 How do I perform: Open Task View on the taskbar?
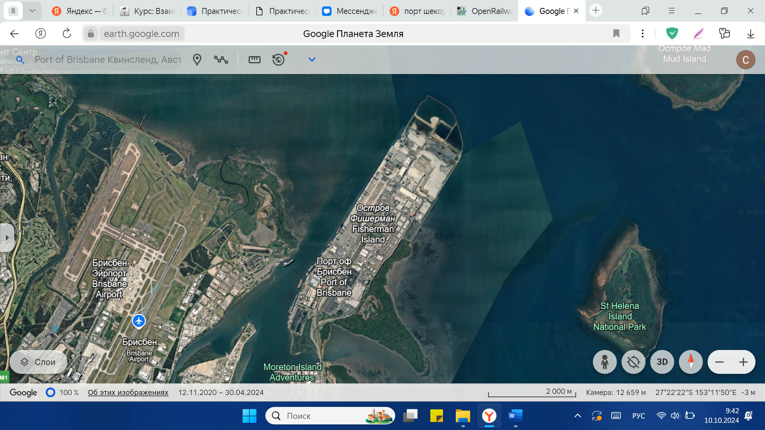click(410, 416)
